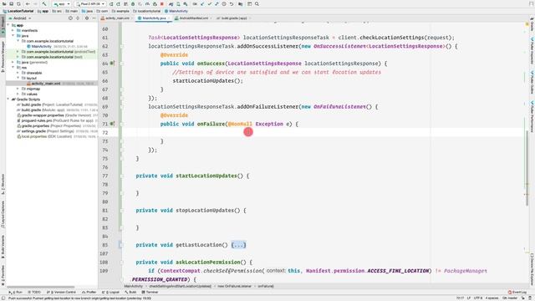Click the VCS history clock icon
535x301 pixels.
[x=224, y=3]
